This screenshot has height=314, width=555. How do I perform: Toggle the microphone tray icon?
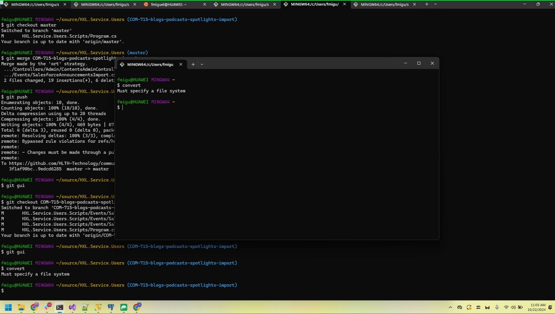pos(497,307)
